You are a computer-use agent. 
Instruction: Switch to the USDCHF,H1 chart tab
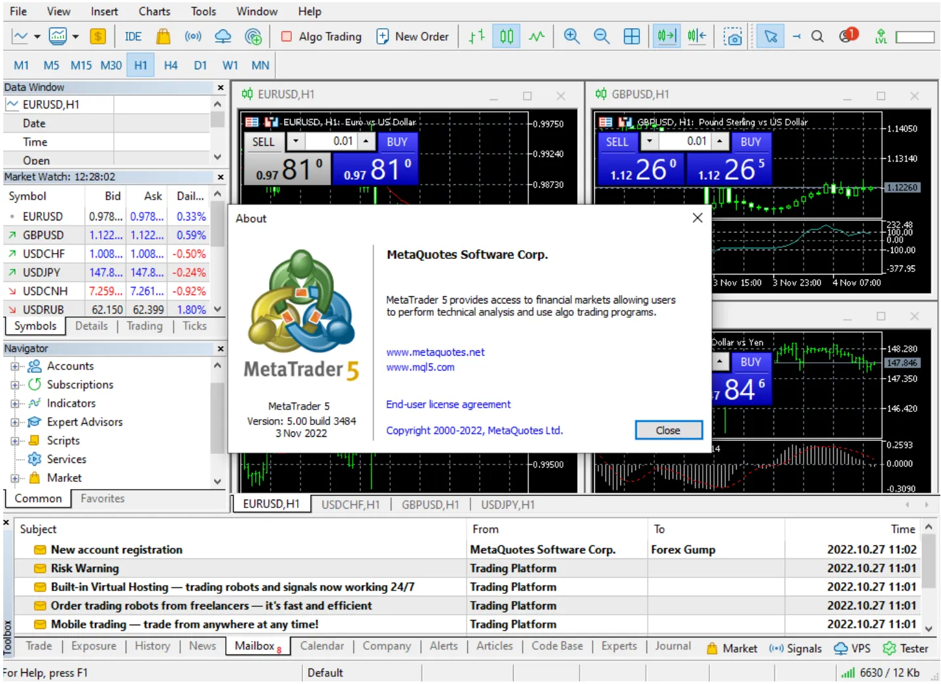[x=350, y=505]
